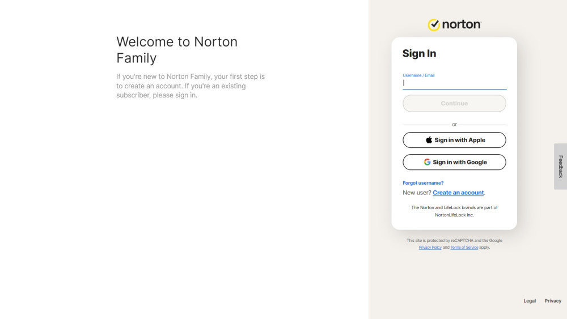The image size is (567, 319).
Task: Focus the Username / Email input field
Action: [x=454, y=83]
